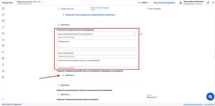Click the 2011–2026 © медрокет footer text
This screenshot has width=215, height=106.
(12, 104)
